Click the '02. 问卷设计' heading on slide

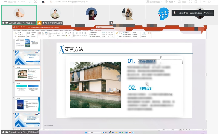pyautogui.click(x=141, y=88)
